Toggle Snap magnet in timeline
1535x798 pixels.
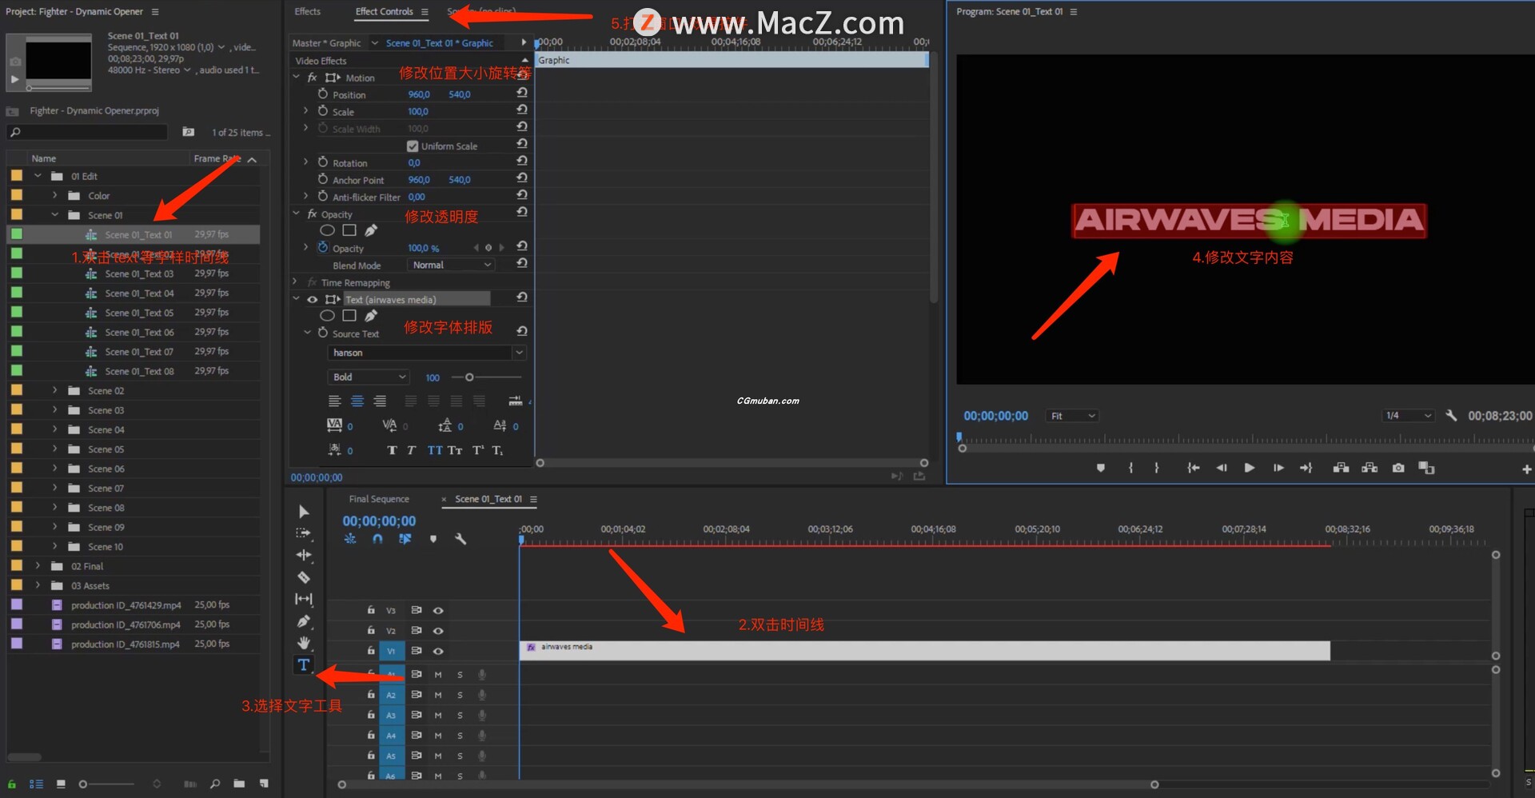click(377, 539)
